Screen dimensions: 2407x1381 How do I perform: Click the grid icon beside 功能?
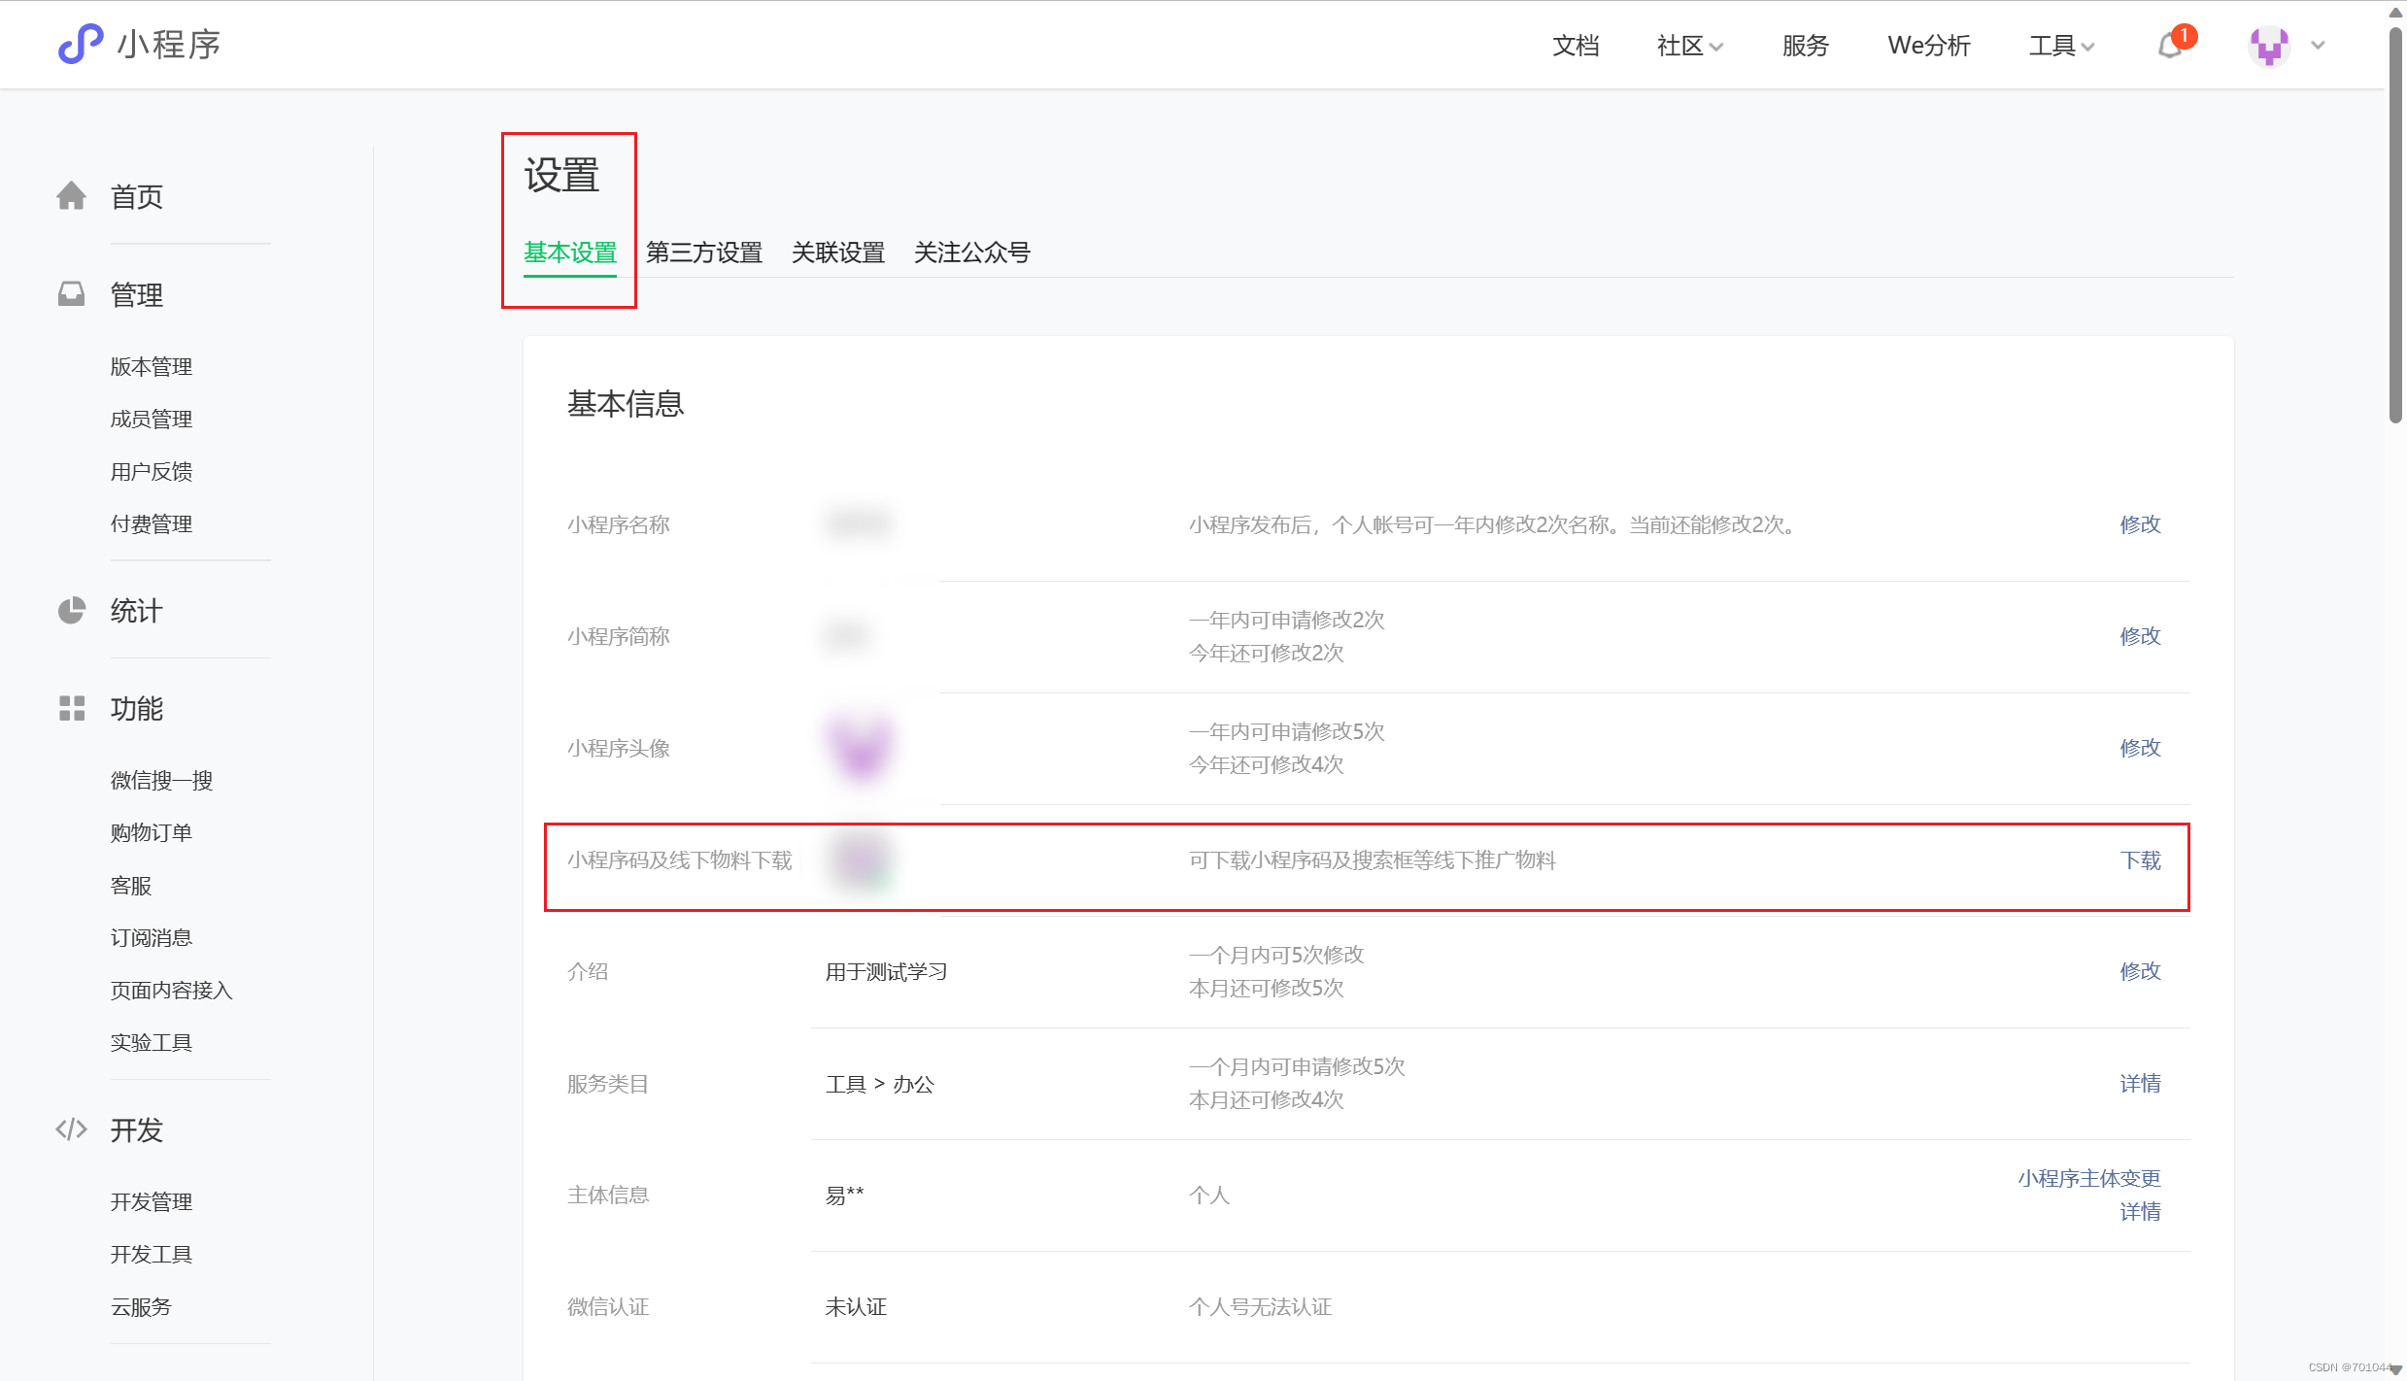[x=71, y=708]
